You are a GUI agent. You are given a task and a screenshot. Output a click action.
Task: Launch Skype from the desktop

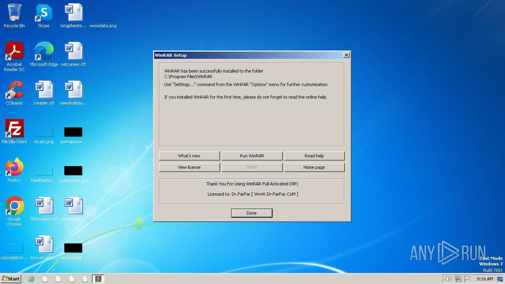click(44, 16)
